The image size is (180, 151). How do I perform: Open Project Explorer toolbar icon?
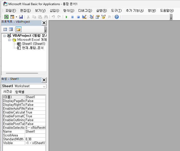coord(92,17)
